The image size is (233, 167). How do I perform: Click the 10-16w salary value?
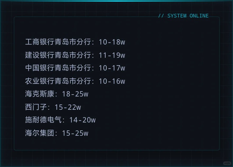tap(112, 81)
